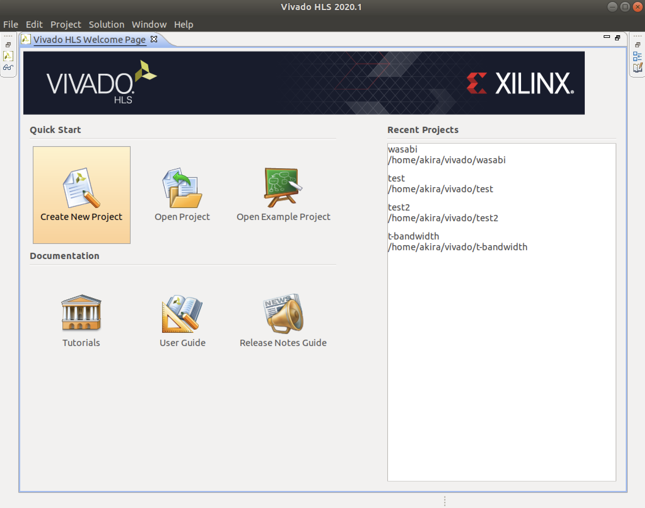Select path /home/akira/vivado/wasabi
The height and width of the screenshot is (508, 645).
click(x=447, y=160)
